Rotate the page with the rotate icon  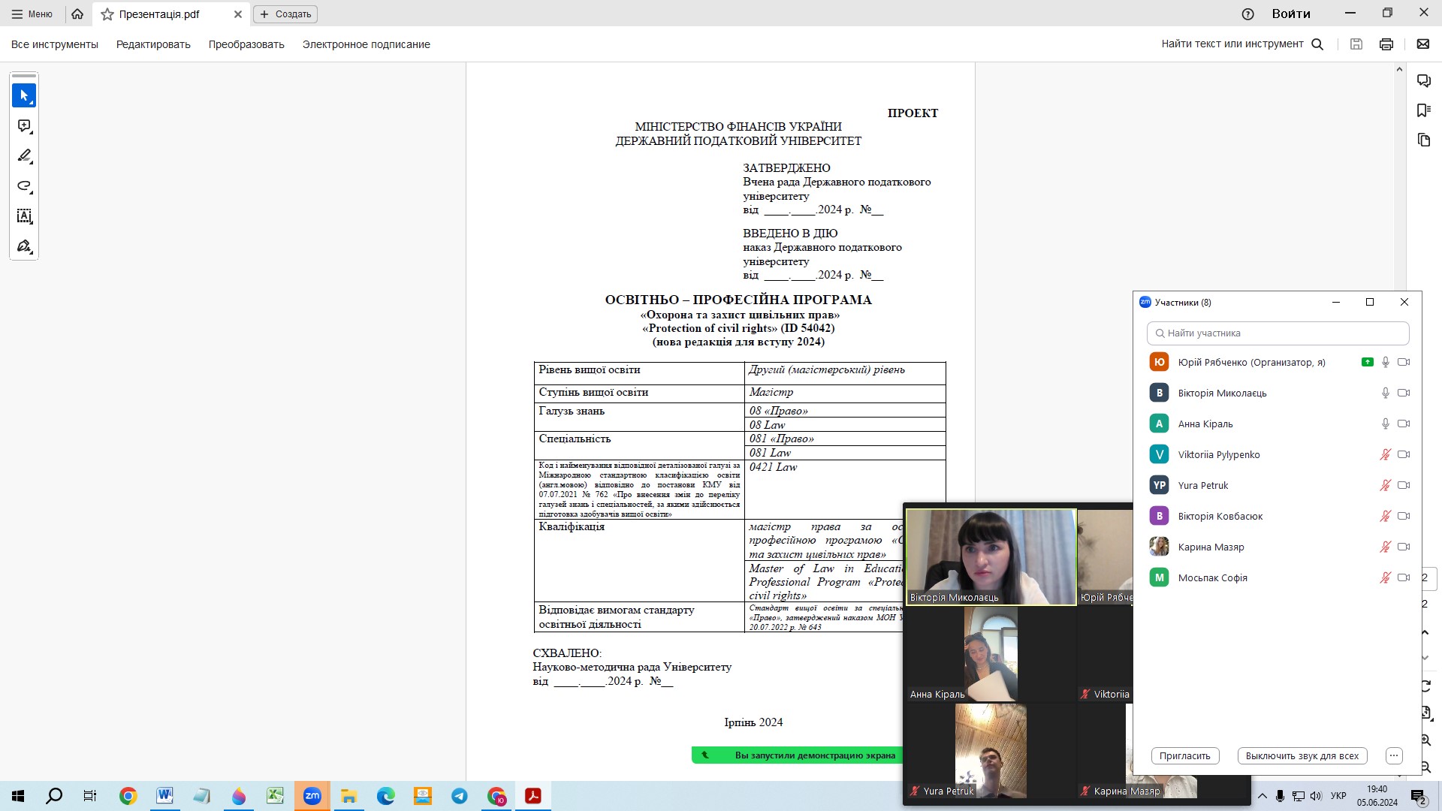point(1425,686)
